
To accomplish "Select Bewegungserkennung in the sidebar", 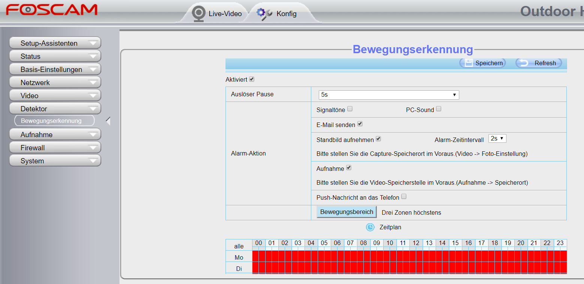I will tap(54, 121).
